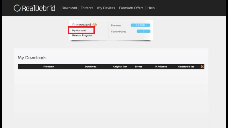
Task: Click the Server column header
Action: pos(139,67)
